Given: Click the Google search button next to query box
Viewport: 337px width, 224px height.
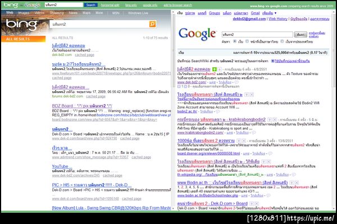Looking at the screenshot, I should [x=300, y=34].
